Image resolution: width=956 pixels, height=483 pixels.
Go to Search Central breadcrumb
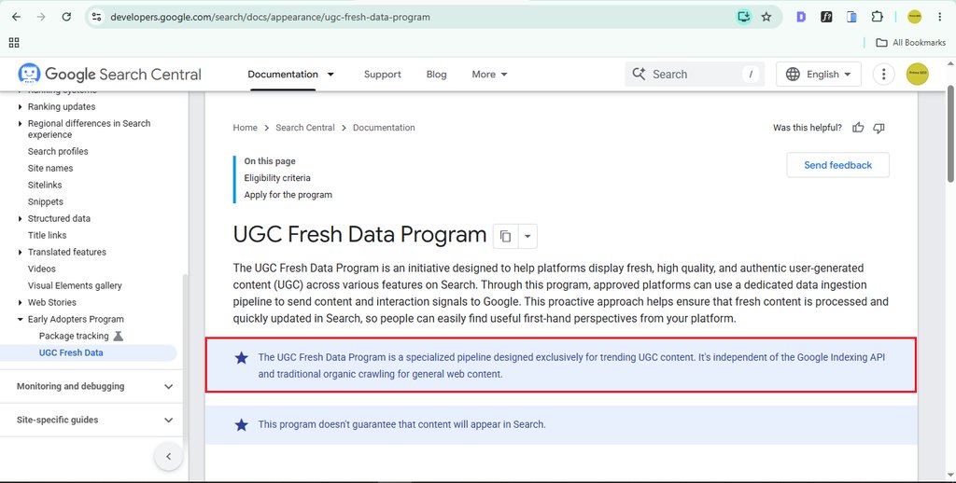pos(305,128)
